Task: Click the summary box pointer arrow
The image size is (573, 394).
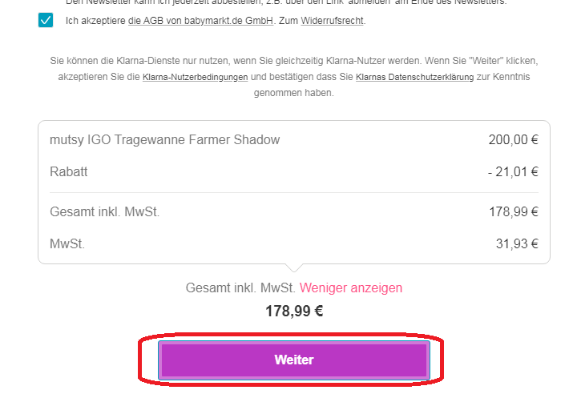Action: pyautogui.click(x=294, y=268)
